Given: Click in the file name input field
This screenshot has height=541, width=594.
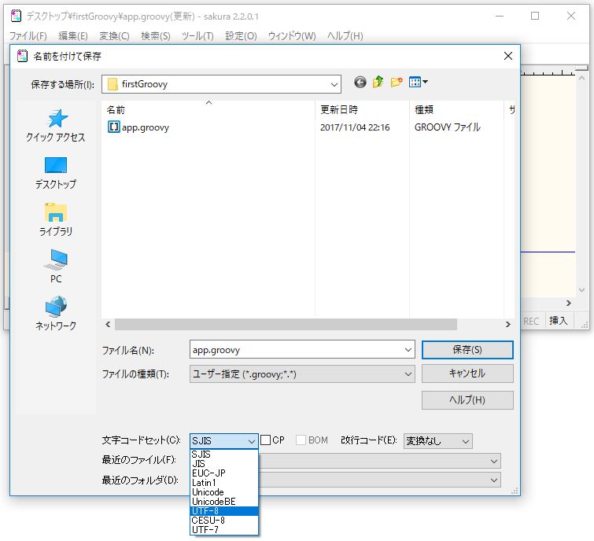Looking at the screenshot, I should click(296, 349).
